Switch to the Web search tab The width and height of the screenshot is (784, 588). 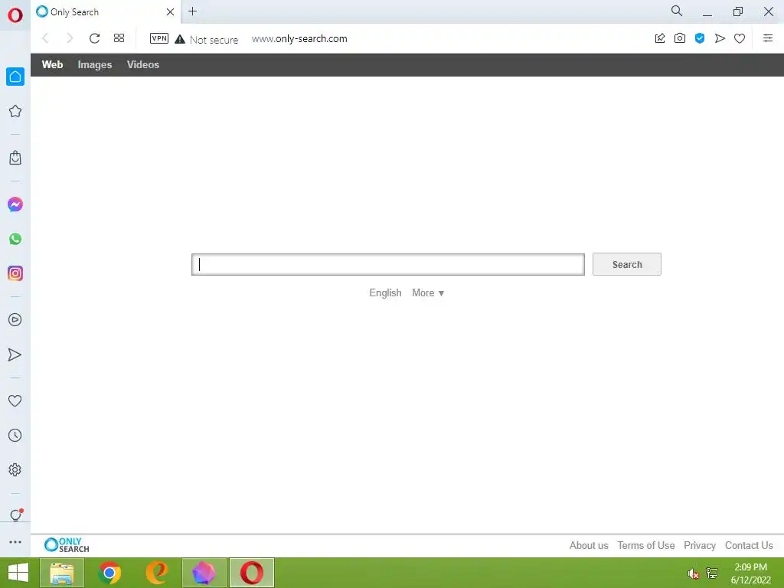point(53,64)
